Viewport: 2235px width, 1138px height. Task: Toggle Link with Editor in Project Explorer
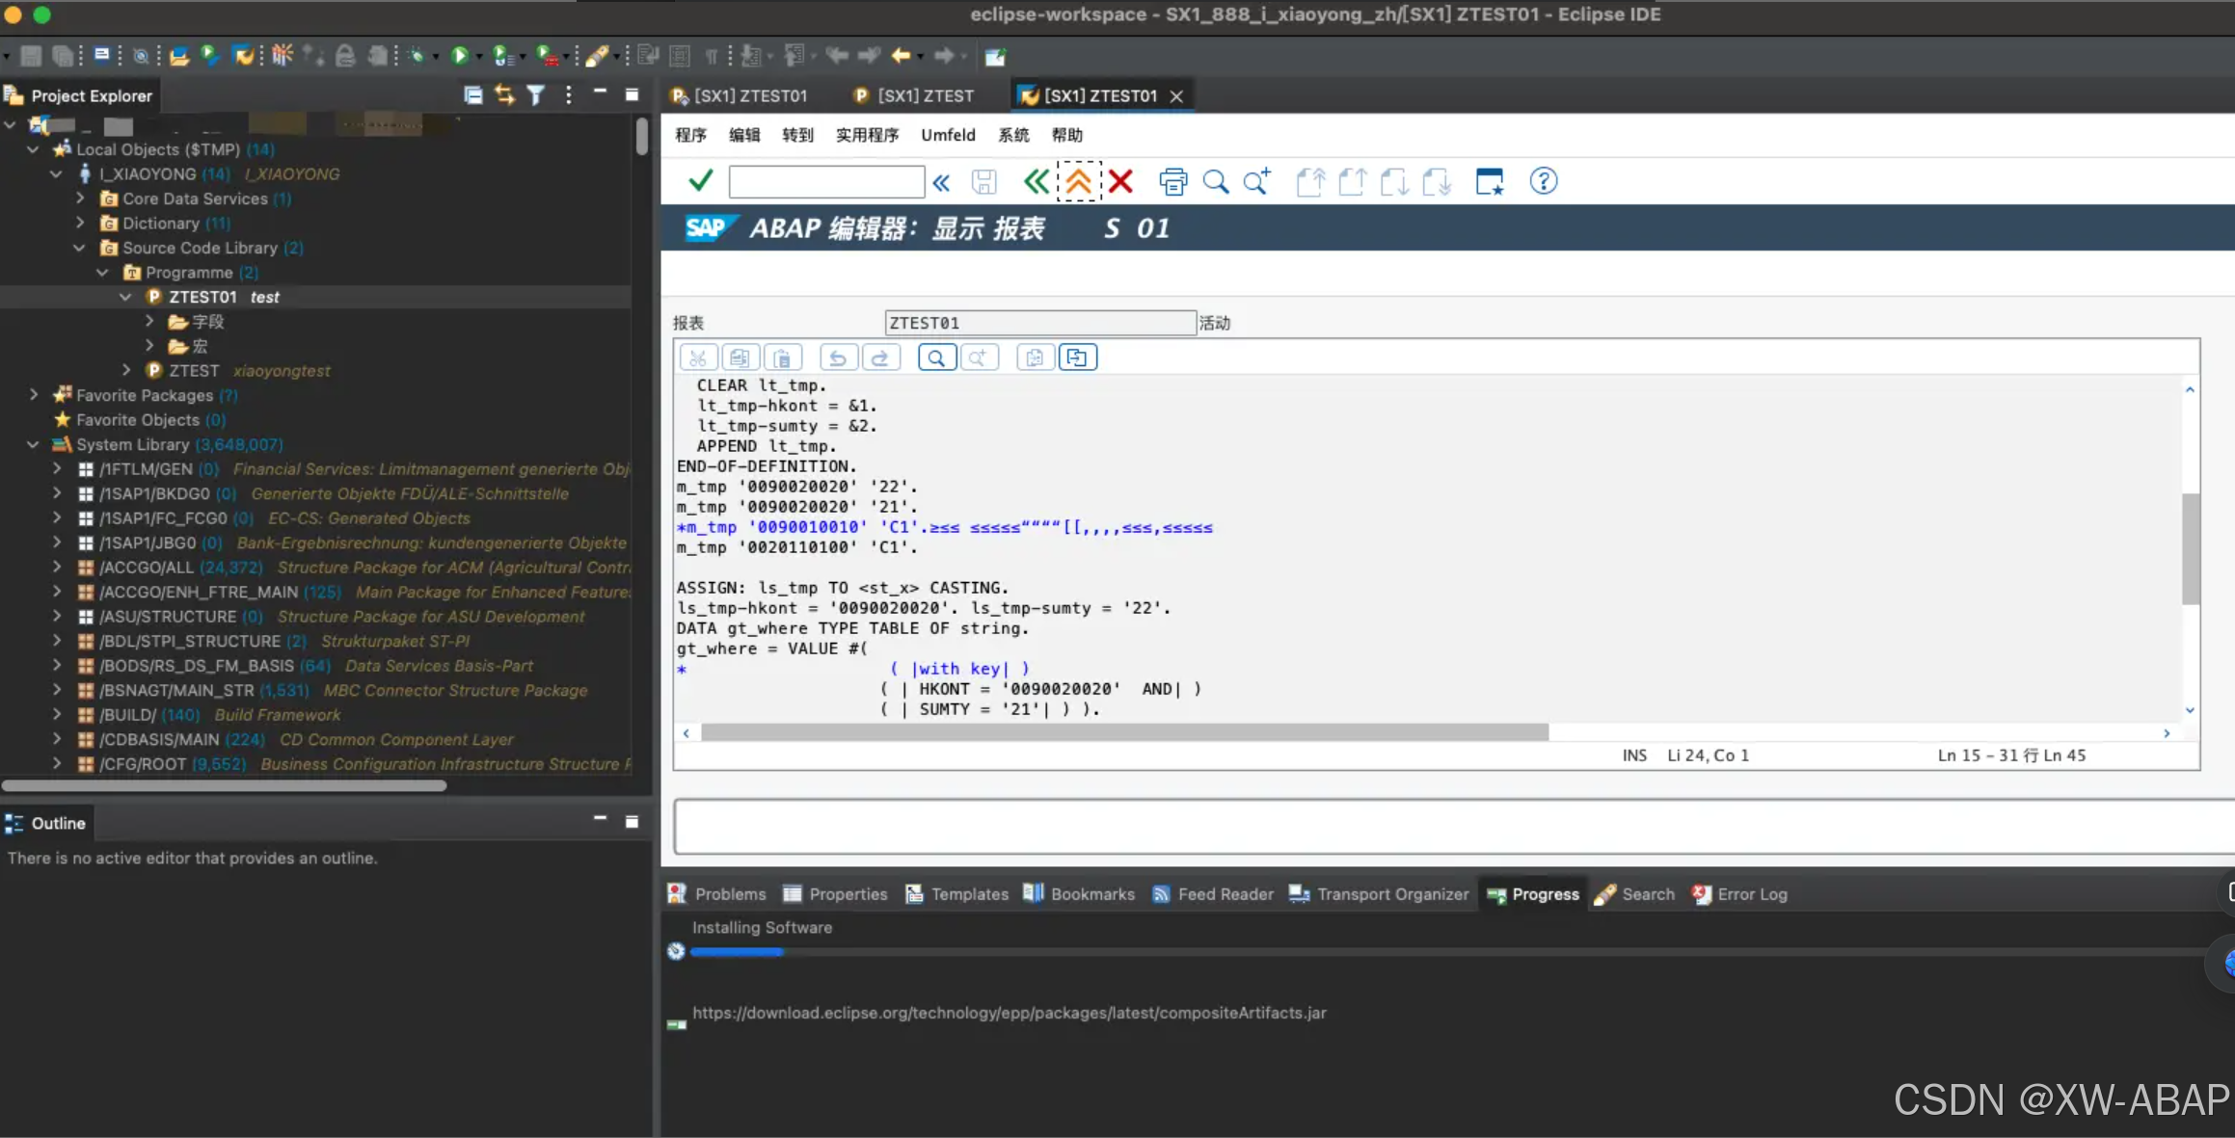[504, 94]
